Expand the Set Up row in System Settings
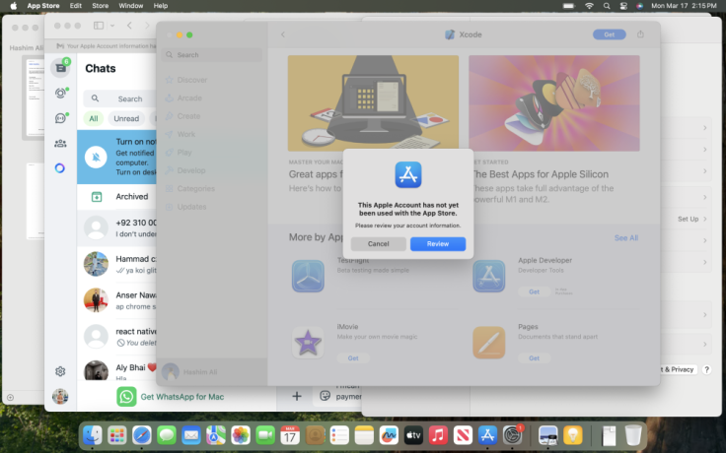 (691, 219)
